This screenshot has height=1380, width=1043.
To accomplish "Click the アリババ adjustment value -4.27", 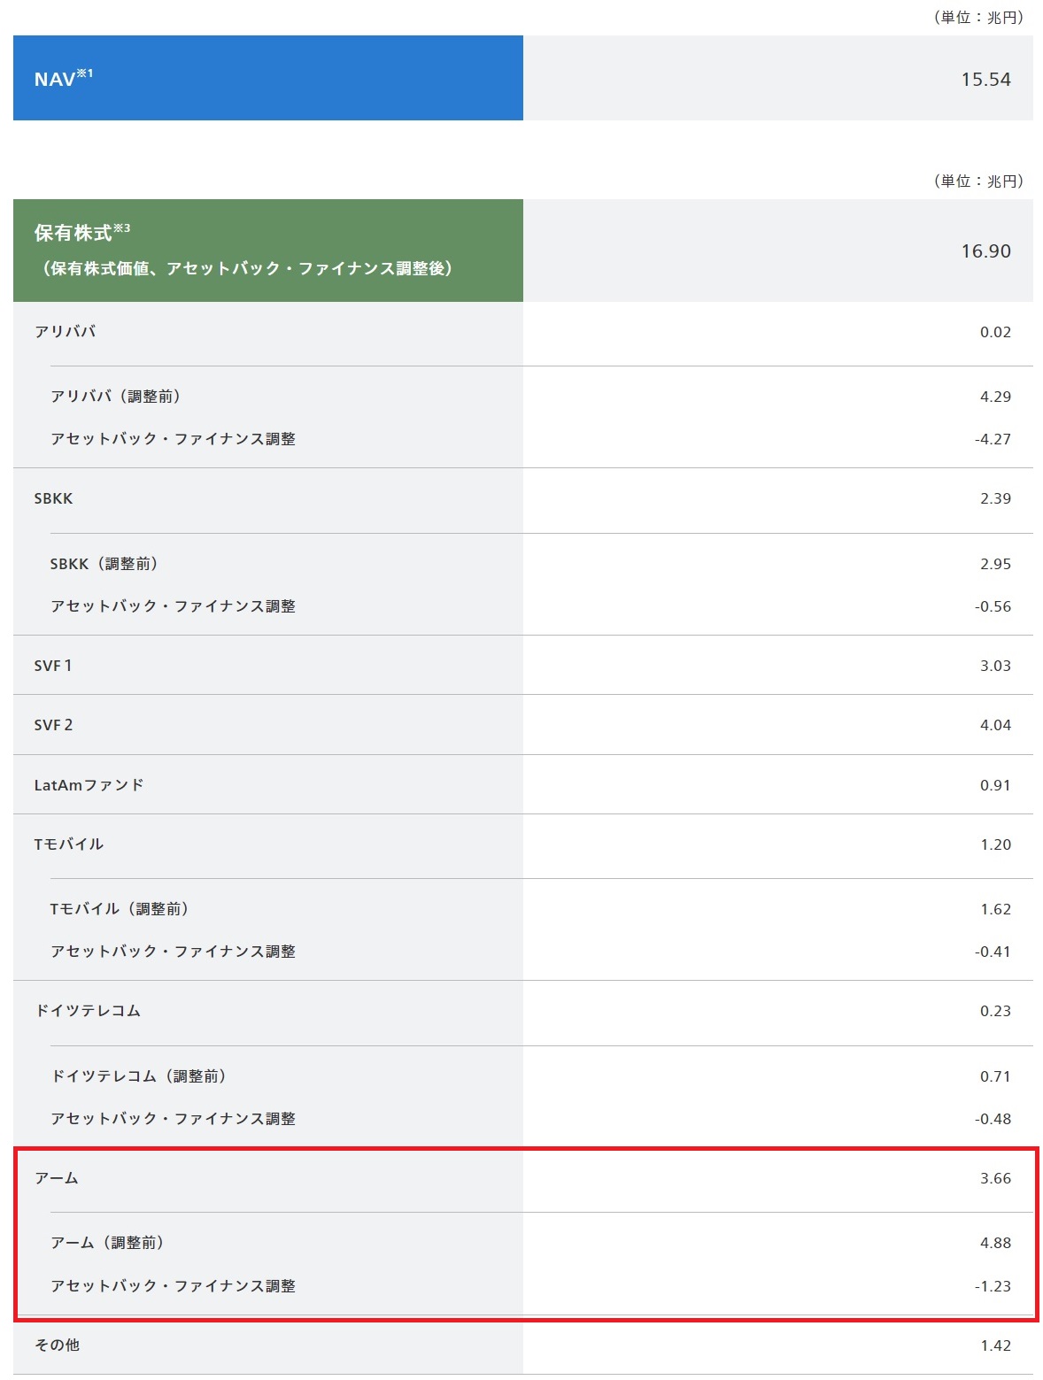I will pyautogui.click(x=992, y=439).
